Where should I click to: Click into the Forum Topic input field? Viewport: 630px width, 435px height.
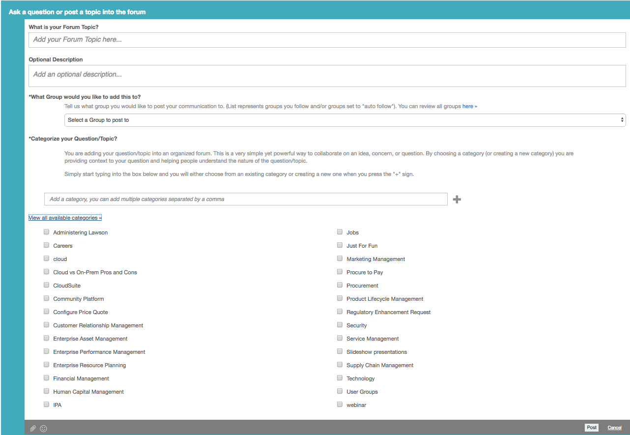(327, 40)
